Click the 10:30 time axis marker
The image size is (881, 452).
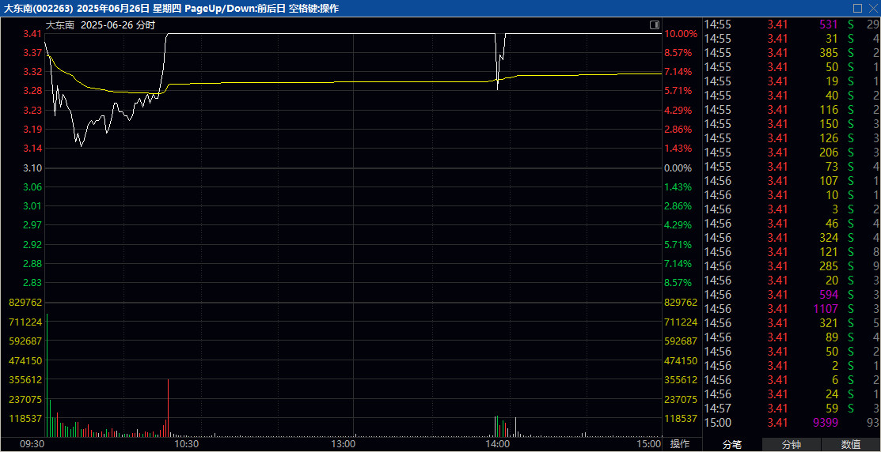186,444
